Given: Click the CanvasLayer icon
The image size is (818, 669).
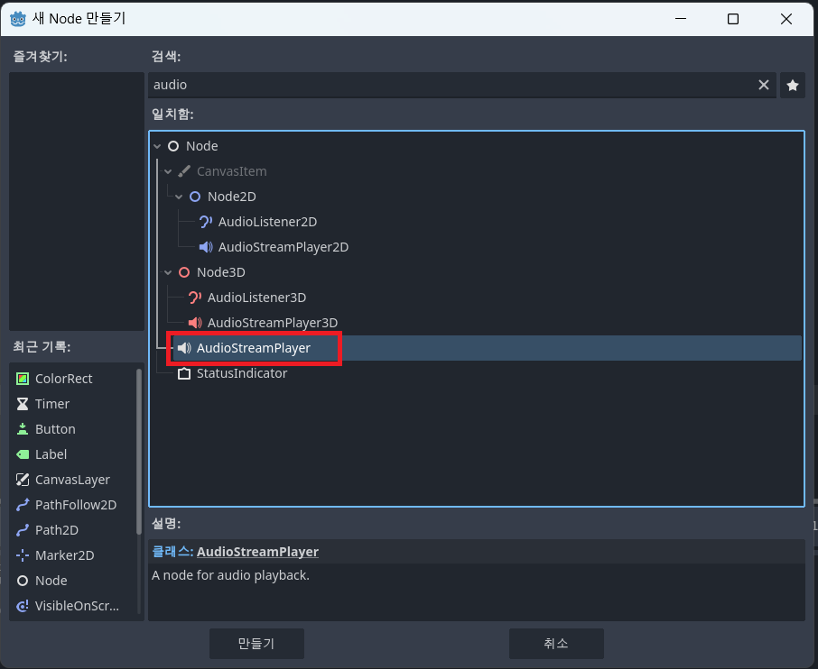Looking at the screenshot, I should tap(23, 480).
